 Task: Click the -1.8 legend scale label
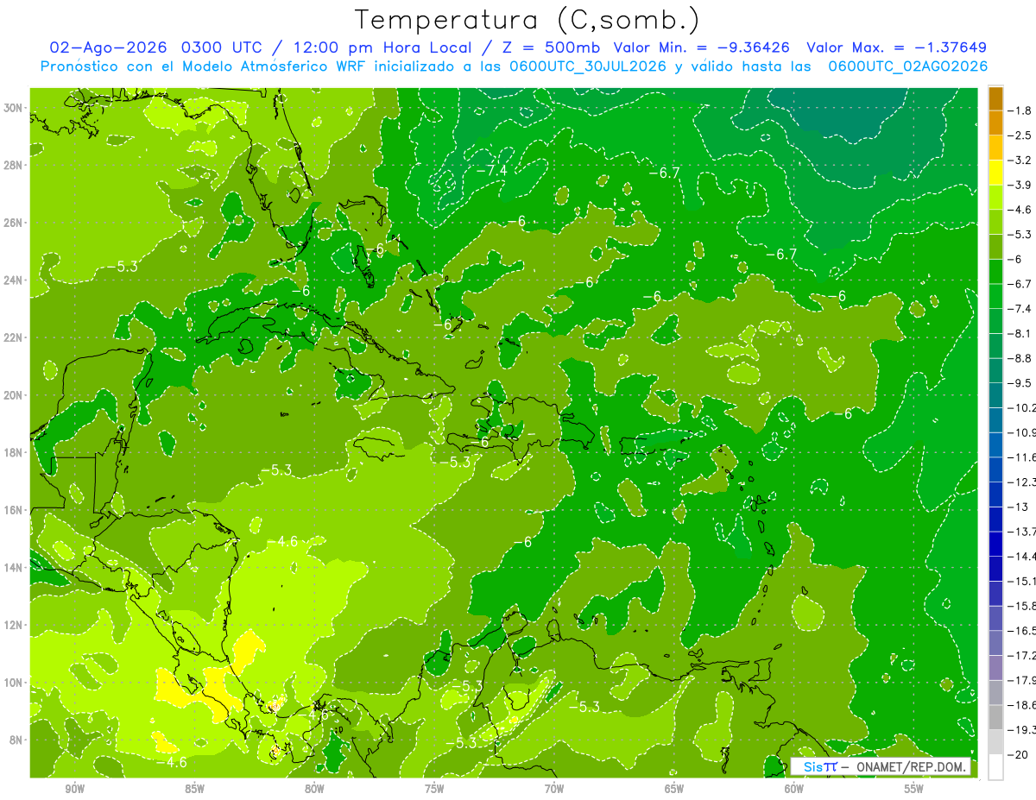tap(1020, 110)
